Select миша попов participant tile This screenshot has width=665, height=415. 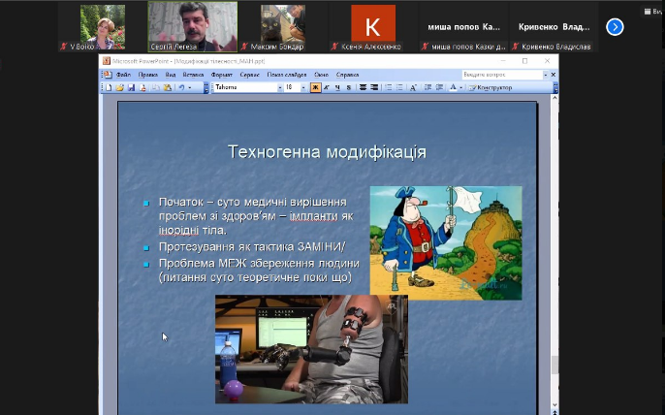tap(463, 27)
